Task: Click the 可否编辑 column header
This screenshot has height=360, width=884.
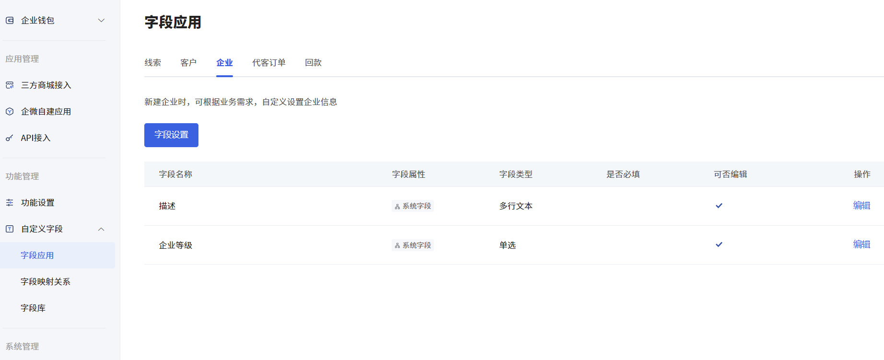Action: pyautogui.click(x=731, y=174)
